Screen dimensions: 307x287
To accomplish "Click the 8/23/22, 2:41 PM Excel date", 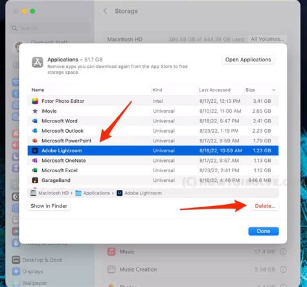I will (219, 170).
